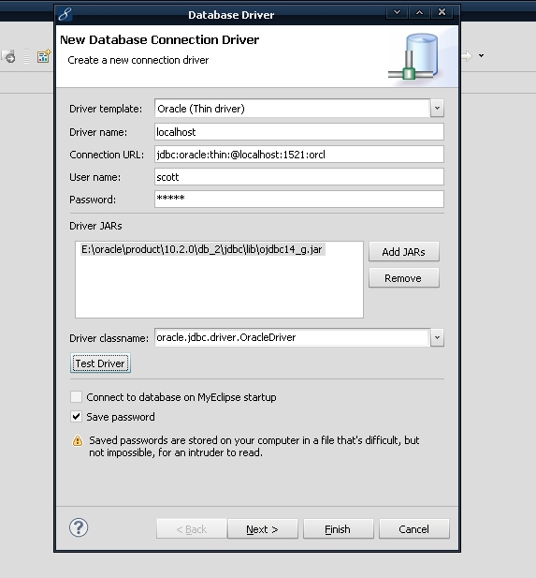Click the yellow warning triangle icon
The height and width of the screenshot is (578, 536).
click(78, 440)
